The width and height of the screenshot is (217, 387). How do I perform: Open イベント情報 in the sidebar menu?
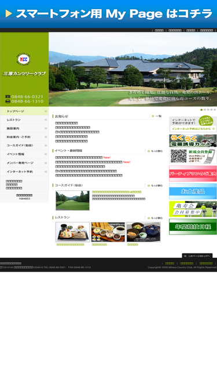[24, 154]
